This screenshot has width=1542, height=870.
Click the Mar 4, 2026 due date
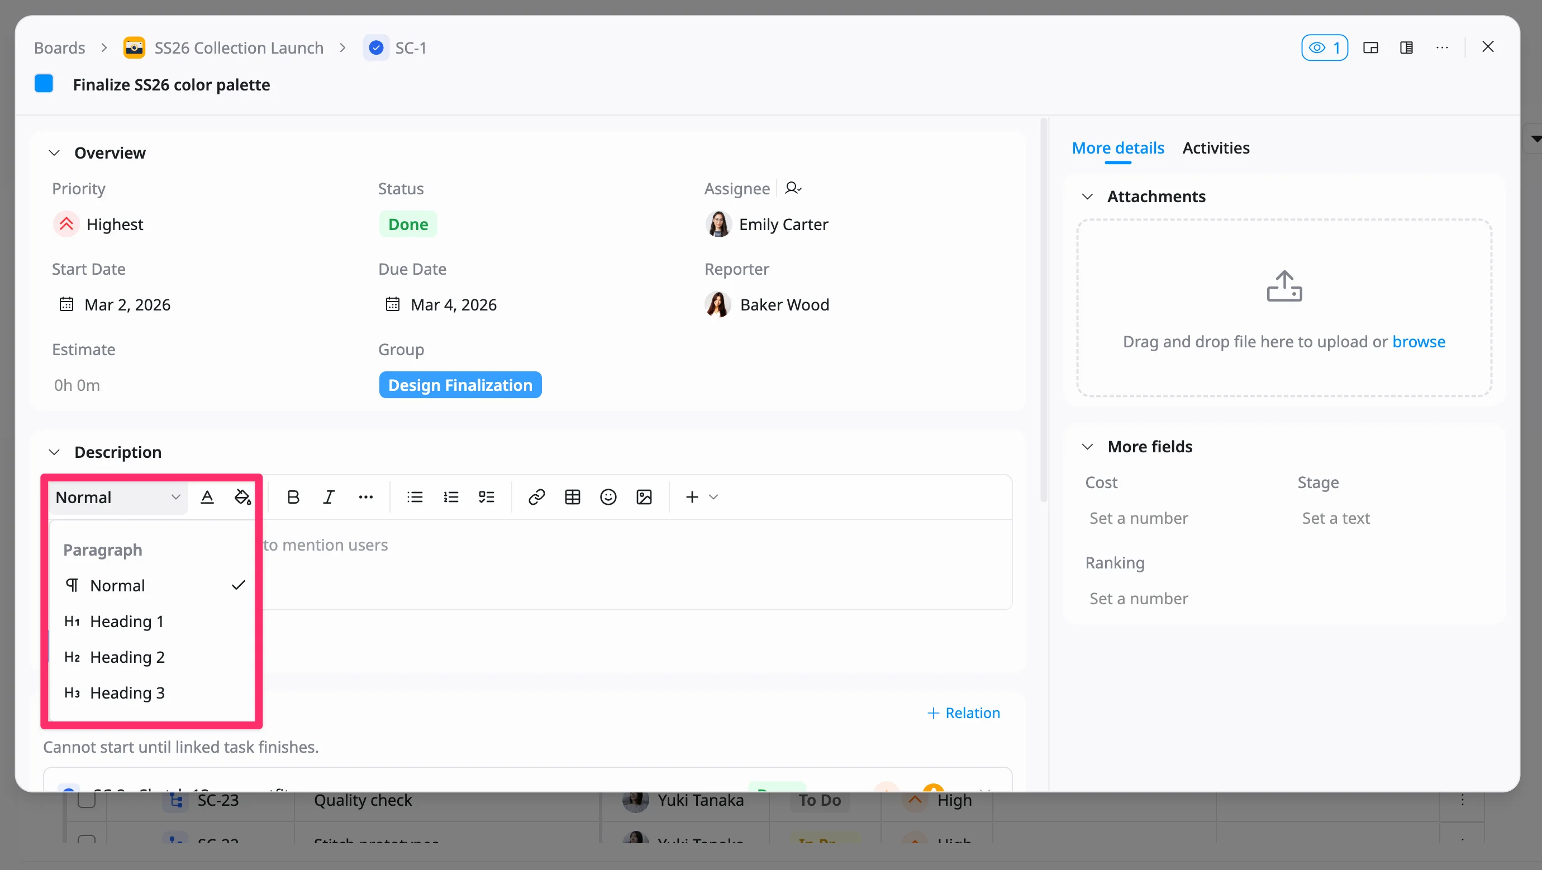pos(453,304)
